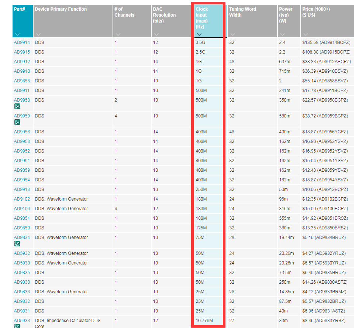This screenshot has height=328, width=359.
Task: View the AD9859 part page
Action: [x=22, y=170]
